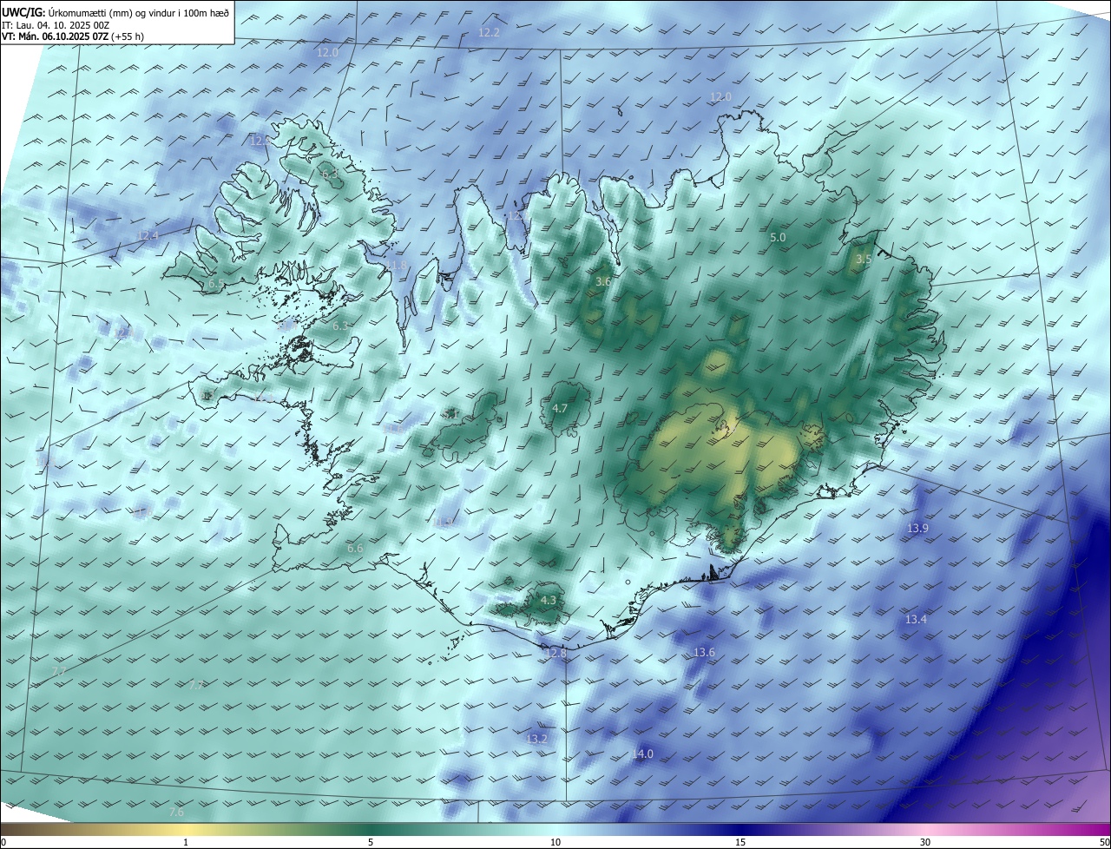Click the 10 tick on the color scale
The image size is (1111, 849).
coord(555,842)
